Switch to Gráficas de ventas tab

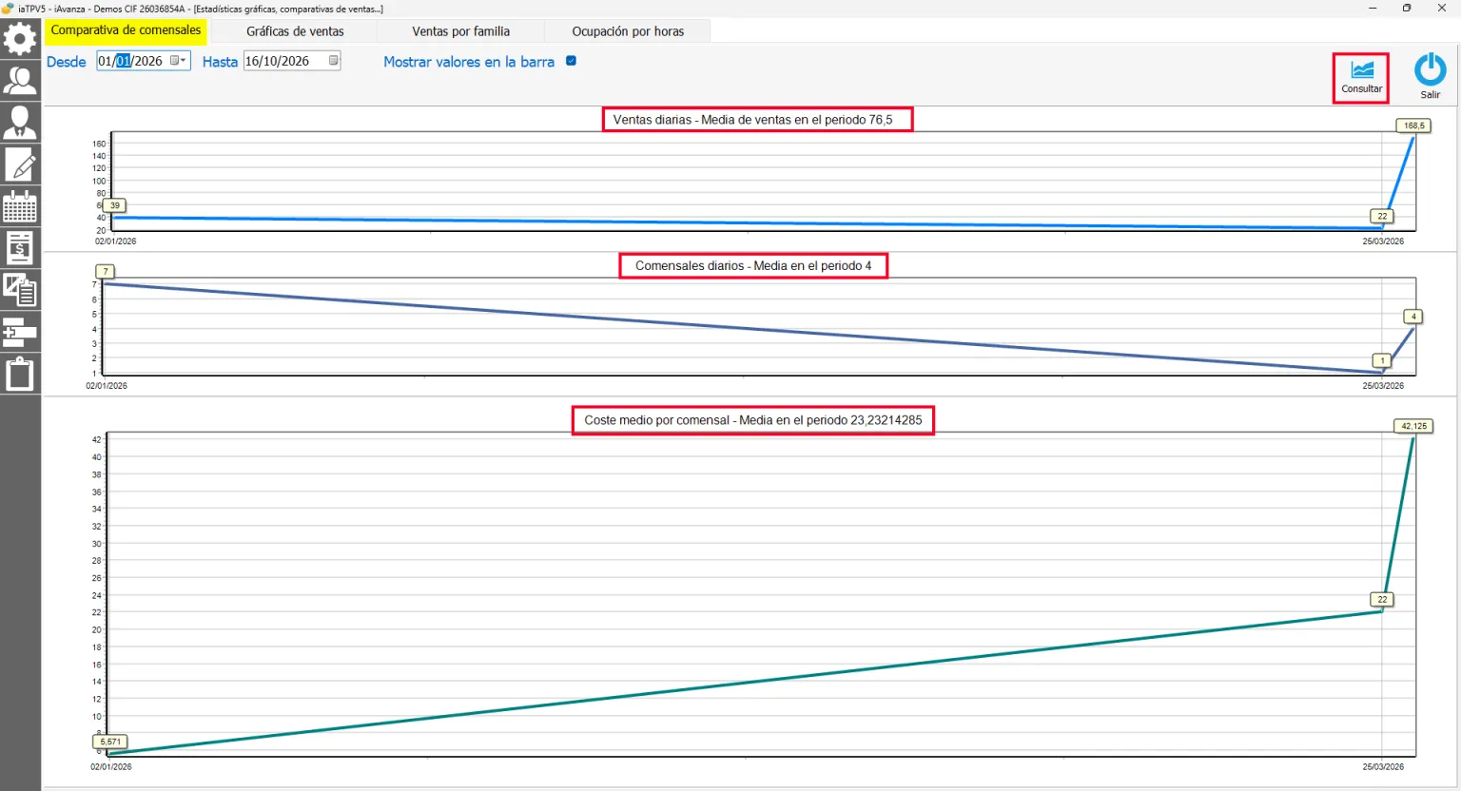[x=295, y=31]
